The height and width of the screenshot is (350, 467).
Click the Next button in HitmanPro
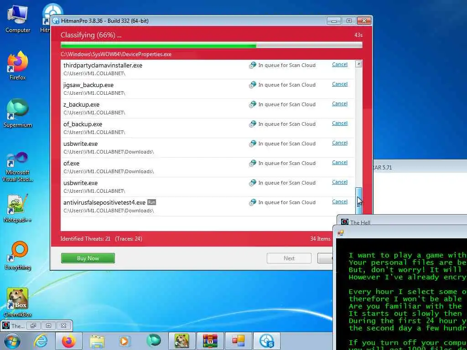tap(289, 258)
